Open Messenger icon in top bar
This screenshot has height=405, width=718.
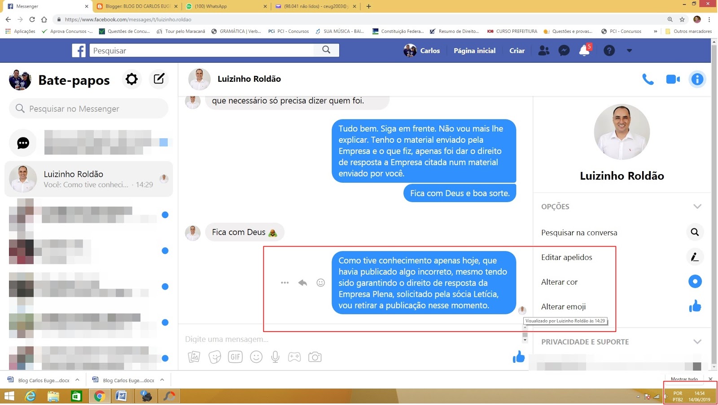pos(564,51)
